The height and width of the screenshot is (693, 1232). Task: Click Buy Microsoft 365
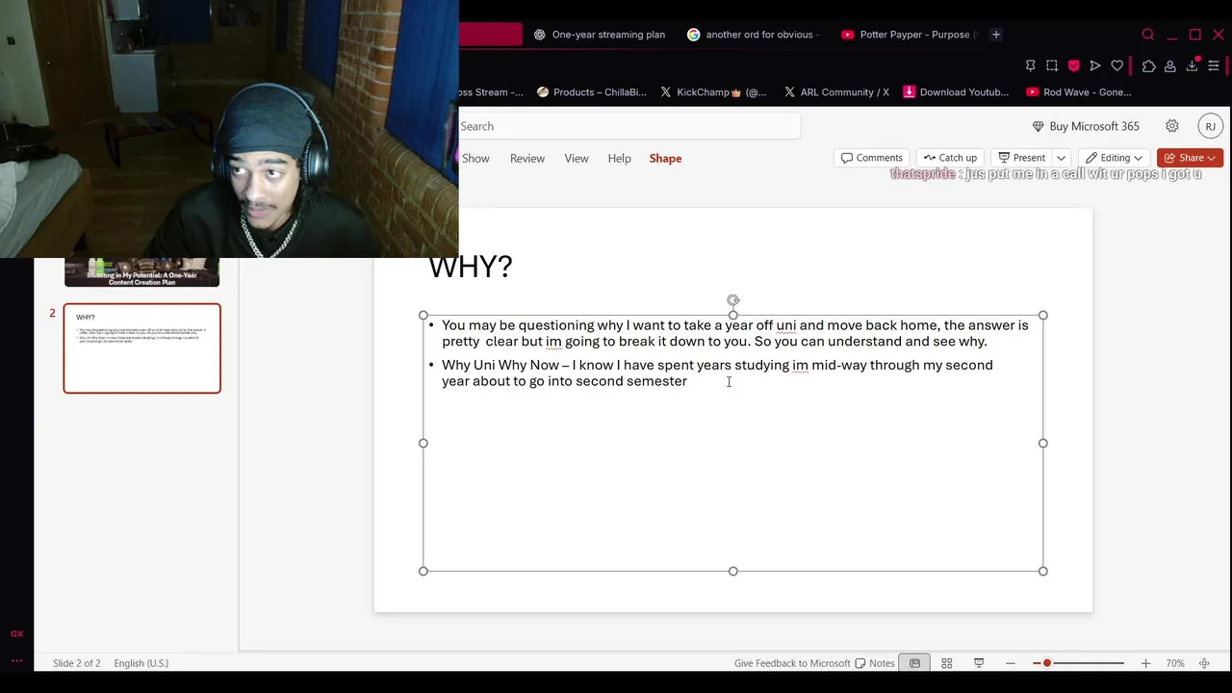[1086, 126]
